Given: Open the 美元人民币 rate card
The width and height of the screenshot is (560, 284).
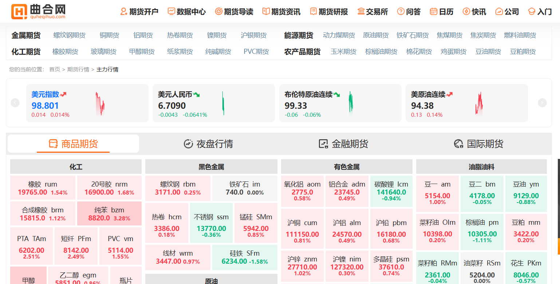Looking at the screenshot, I should [214, 103].
